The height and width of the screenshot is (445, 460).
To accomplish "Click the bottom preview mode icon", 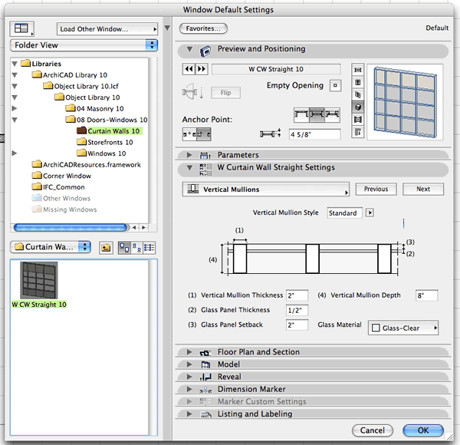I will coord(356,131).
